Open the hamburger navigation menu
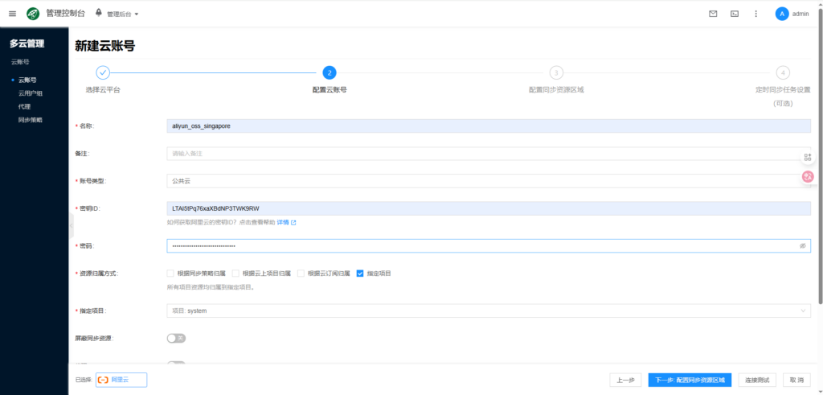Image resolution: width=823 pixels, height=395 pixels. tap(12, 14)
